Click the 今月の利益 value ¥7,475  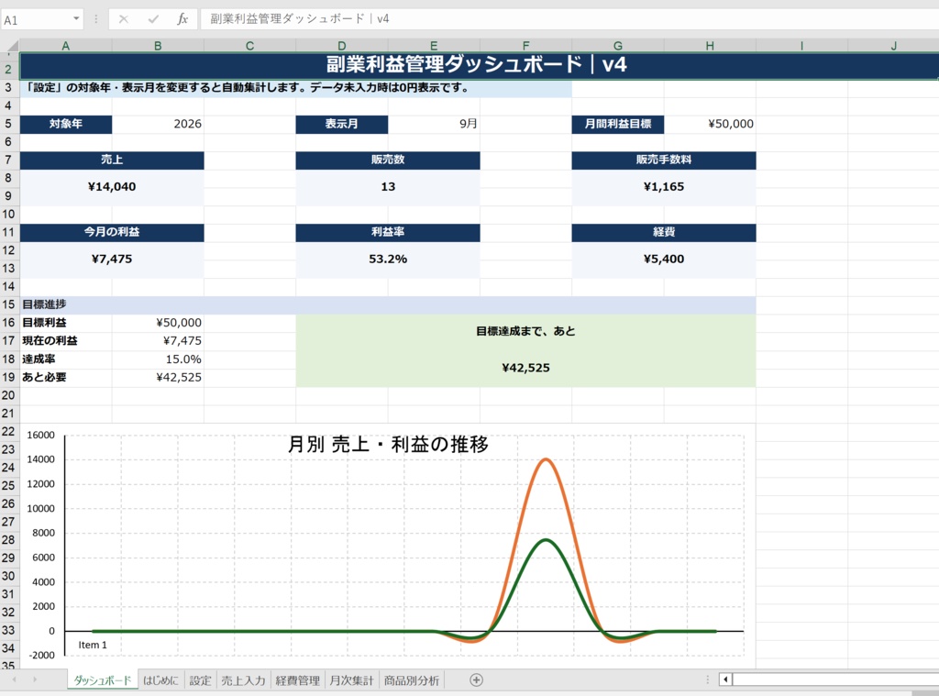coord(112,260)
